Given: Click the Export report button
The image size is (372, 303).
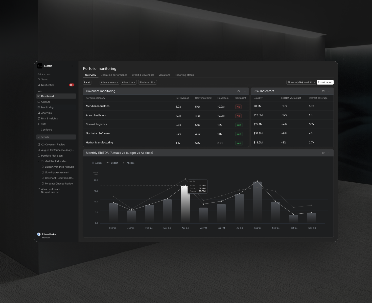Looking at the screenshot, I should (x=325, y=82).
